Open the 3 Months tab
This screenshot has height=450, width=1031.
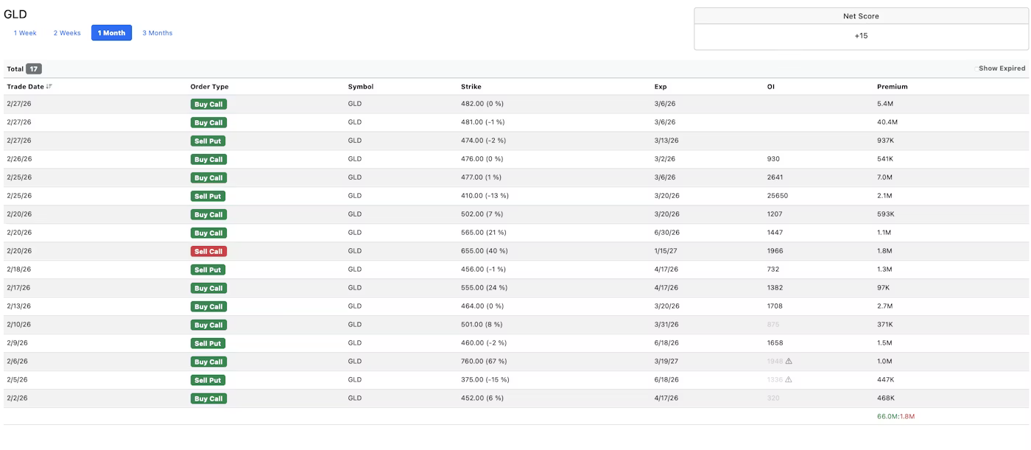pyautogui.click(x=157, y=33)
